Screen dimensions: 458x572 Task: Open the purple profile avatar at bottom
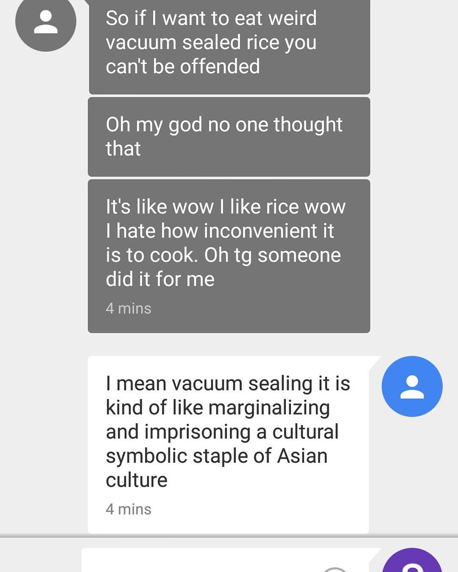click(413, 561)
